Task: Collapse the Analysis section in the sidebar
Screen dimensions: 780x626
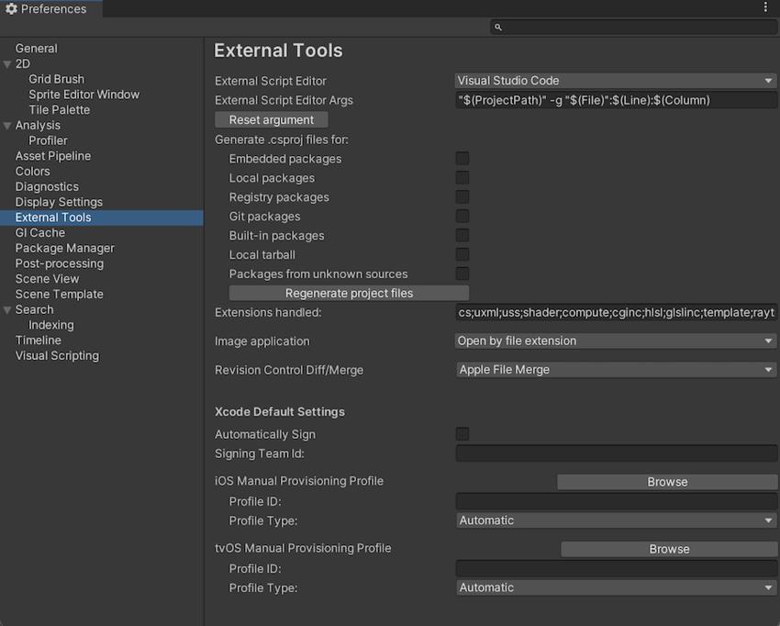Action: 8,124
